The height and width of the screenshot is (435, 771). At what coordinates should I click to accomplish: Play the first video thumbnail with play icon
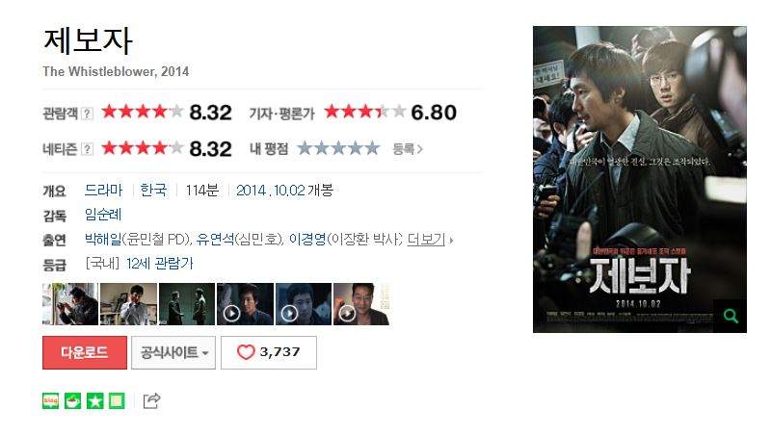[245, 304]
